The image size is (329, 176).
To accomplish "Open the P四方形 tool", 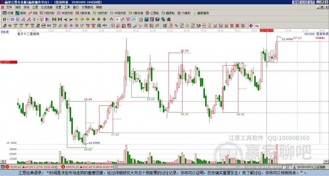I will [x=47, y=13].
